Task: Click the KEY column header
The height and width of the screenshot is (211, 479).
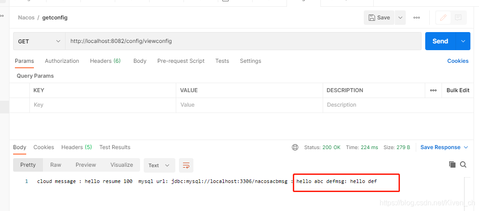Action: (x=39, y=90)
